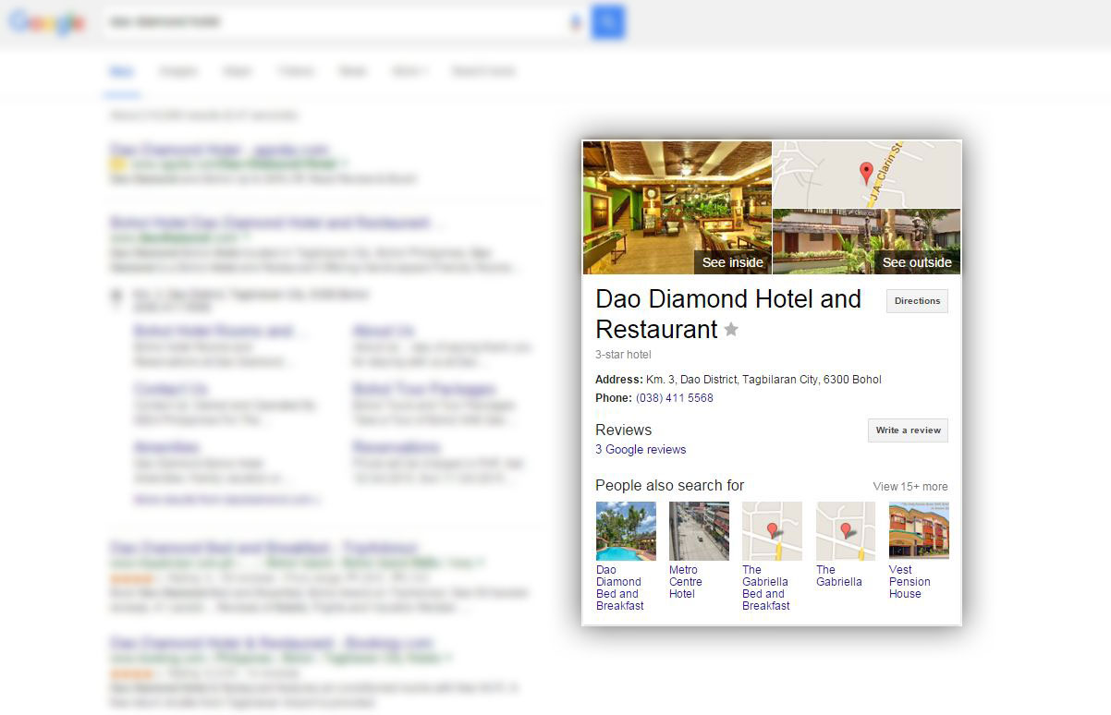This screenshot has height=715, width=1111.
Task: Open the See outside photo
Action: (x=866, y=242)
